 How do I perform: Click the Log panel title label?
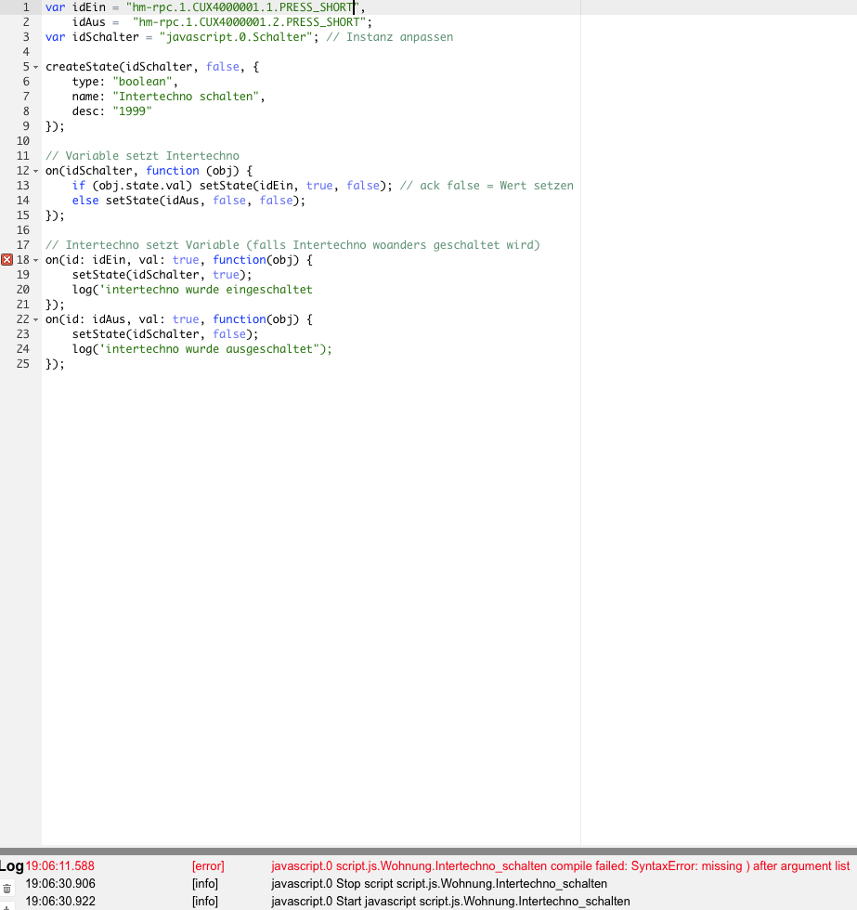tap(12, 865)
